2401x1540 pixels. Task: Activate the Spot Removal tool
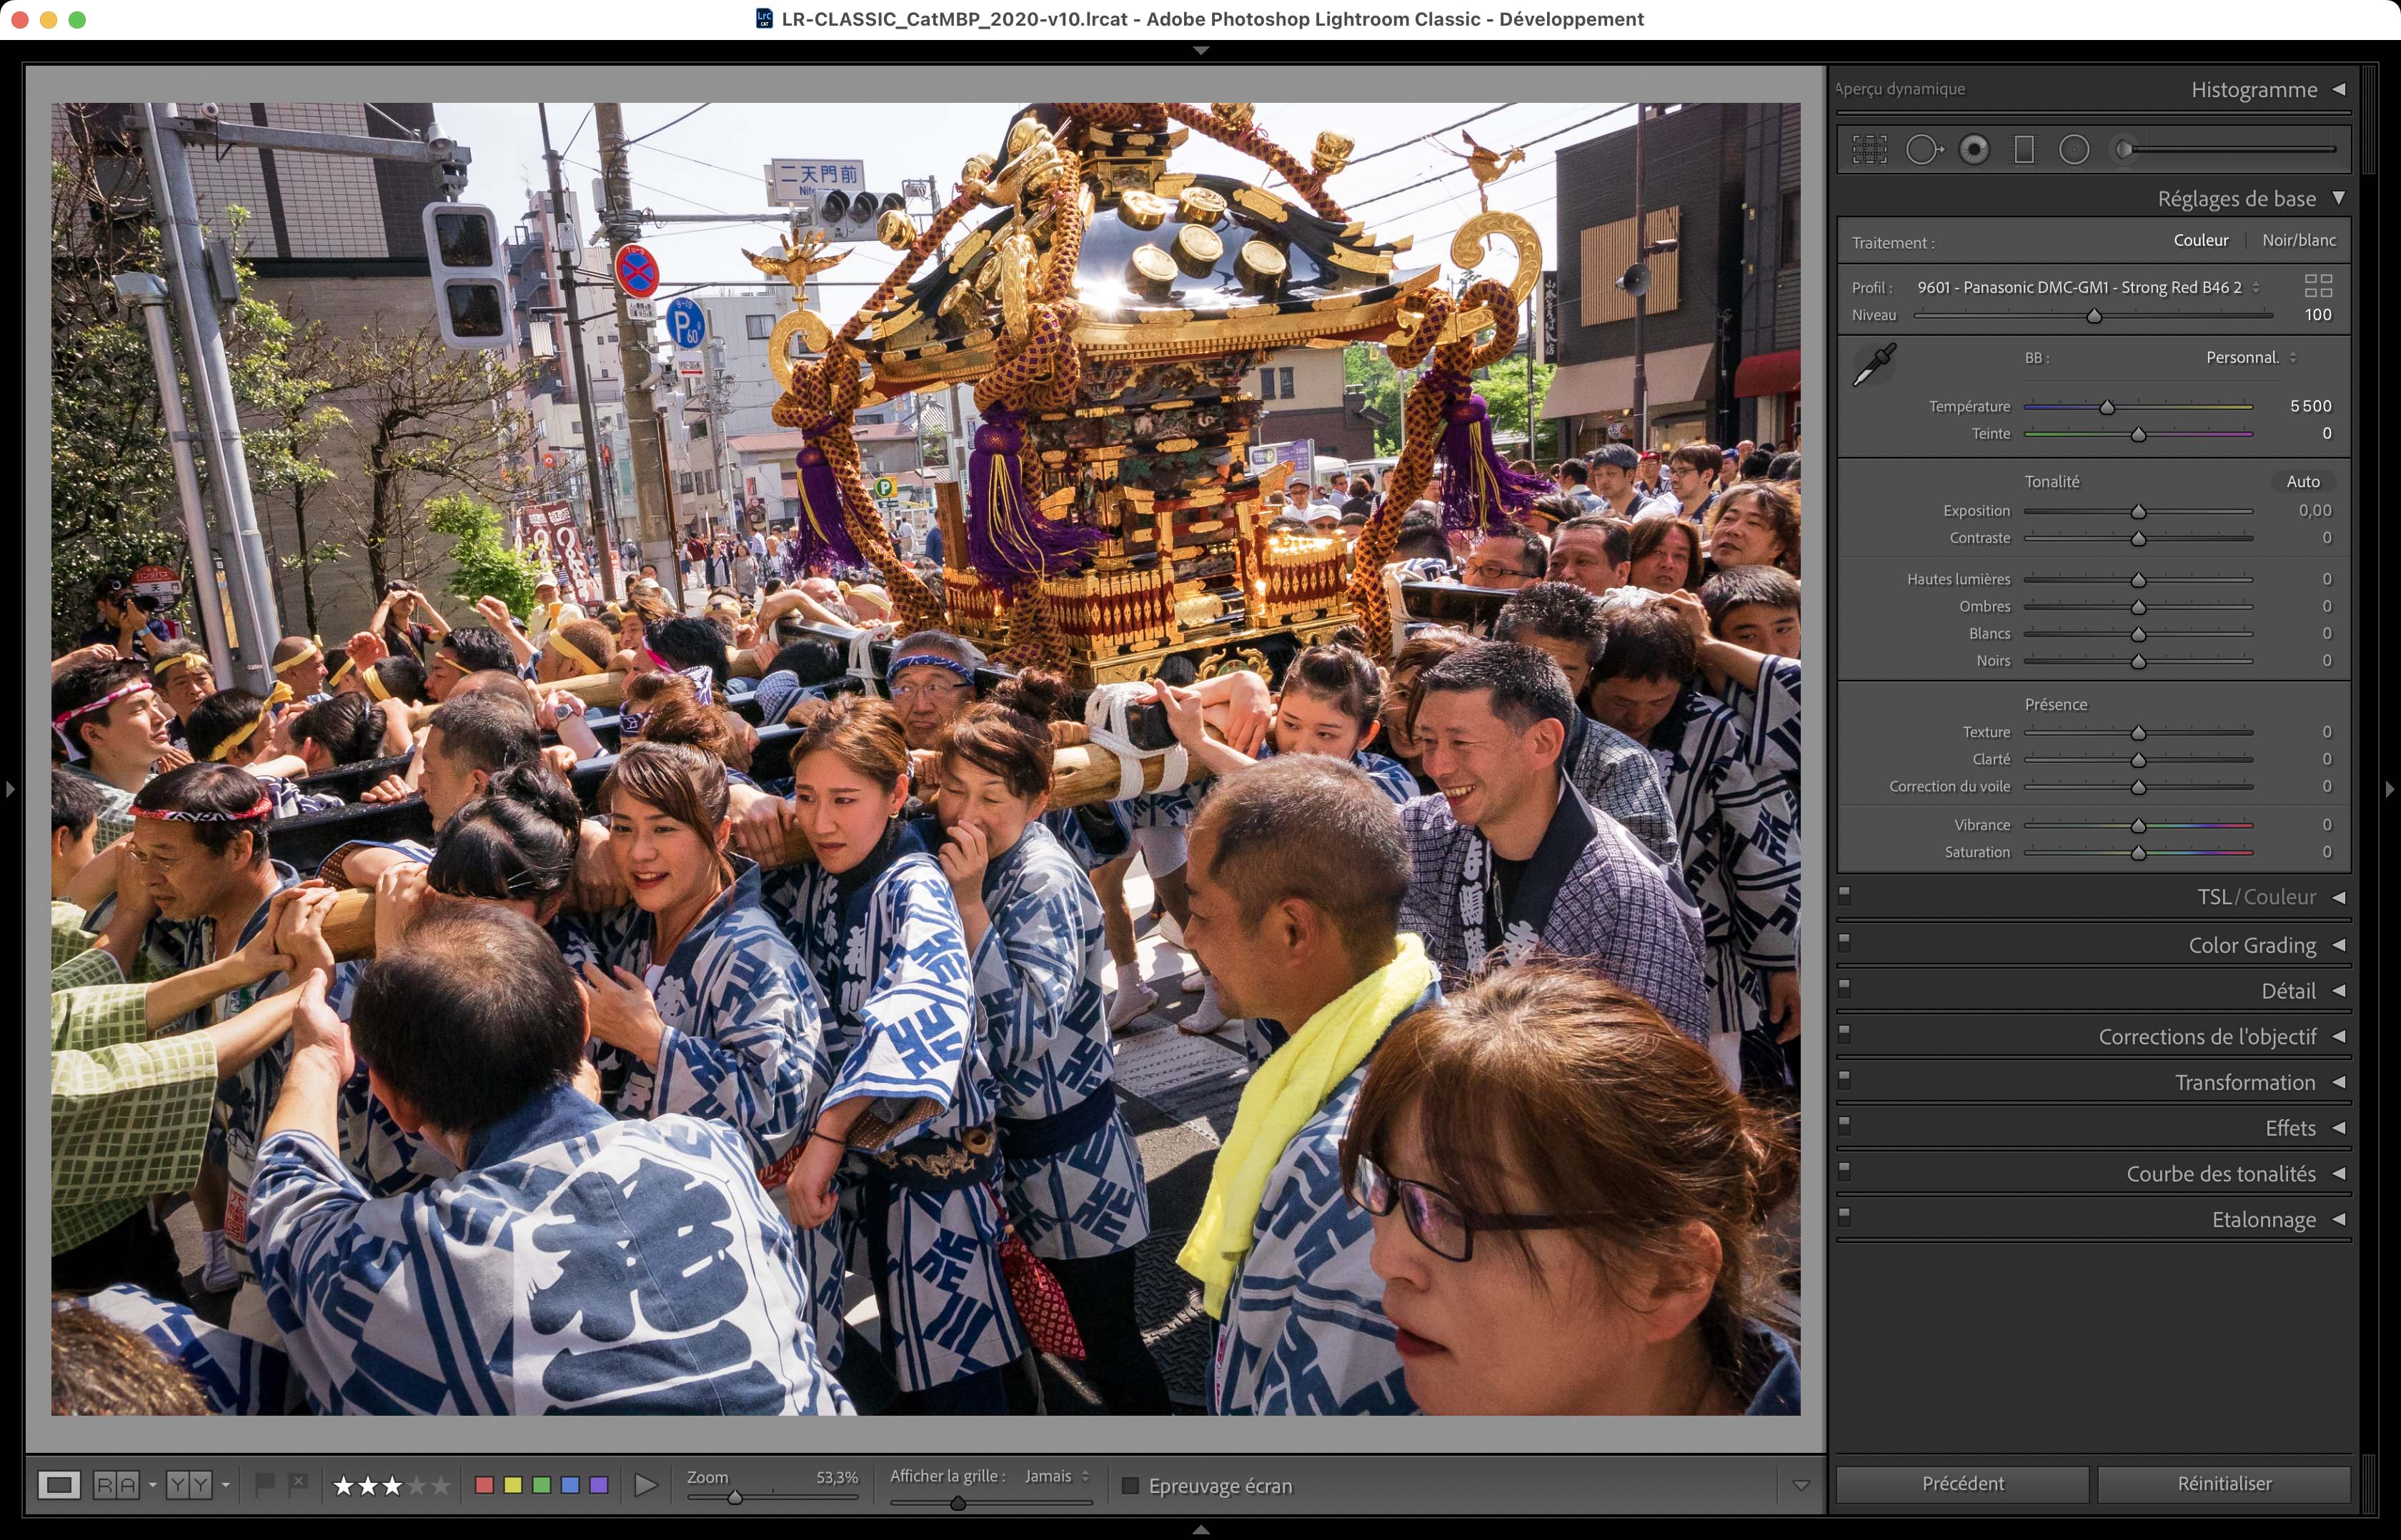pyautogui.click(x=1923, y=150)
